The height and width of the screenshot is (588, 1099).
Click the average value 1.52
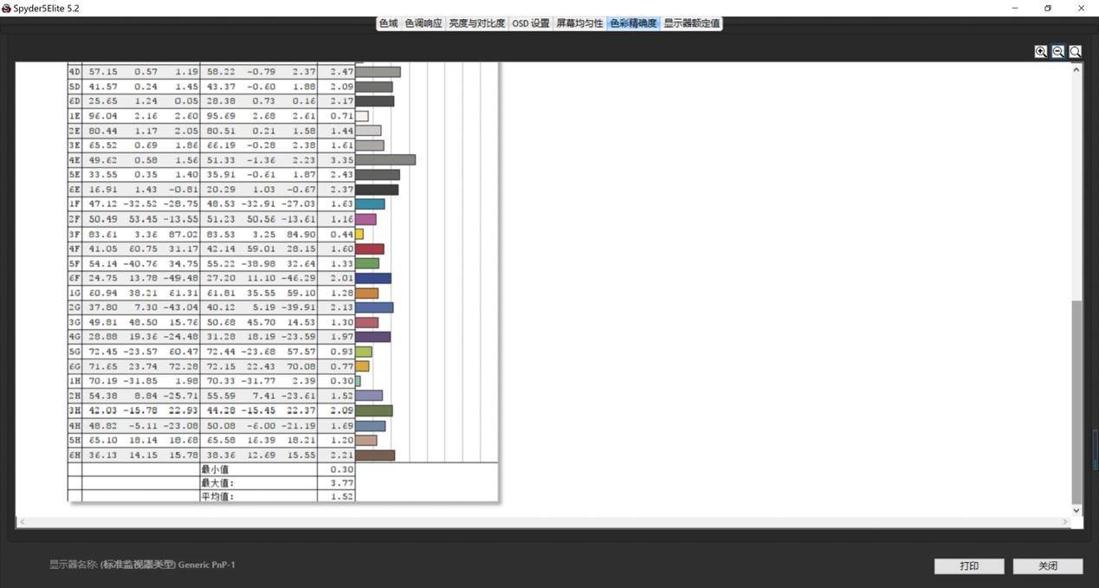[342, 497]
